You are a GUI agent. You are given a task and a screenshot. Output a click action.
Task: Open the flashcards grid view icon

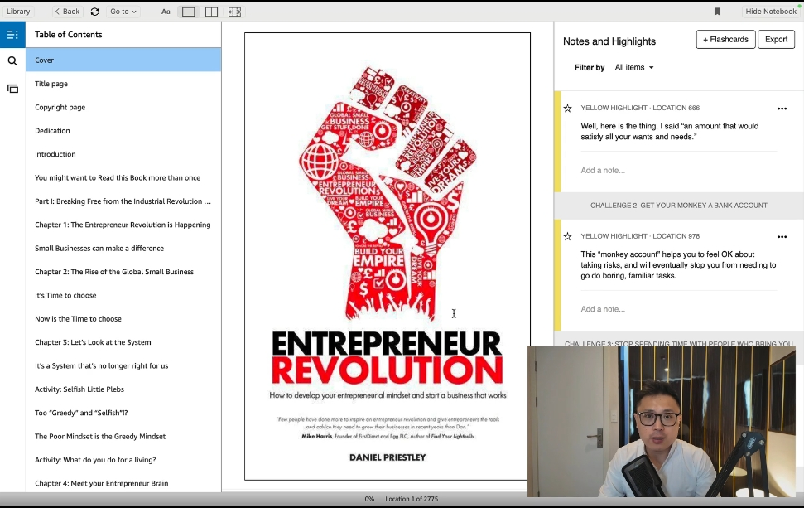[234, 12]
